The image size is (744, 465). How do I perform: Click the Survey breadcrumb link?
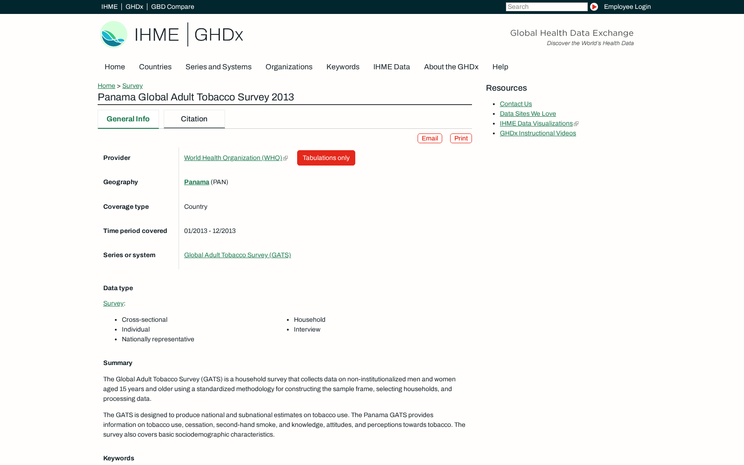coord(133,86)
